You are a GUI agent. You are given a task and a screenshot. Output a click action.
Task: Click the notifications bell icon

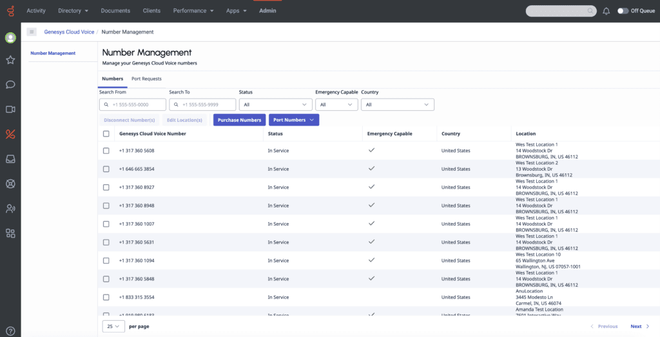[x=606, y=11]
